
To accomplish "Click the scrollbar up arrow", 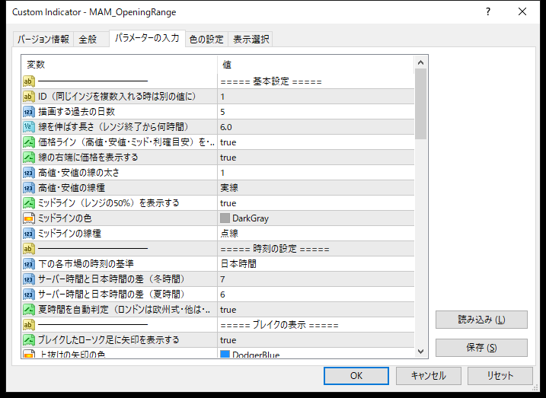I will pos(420,62).
